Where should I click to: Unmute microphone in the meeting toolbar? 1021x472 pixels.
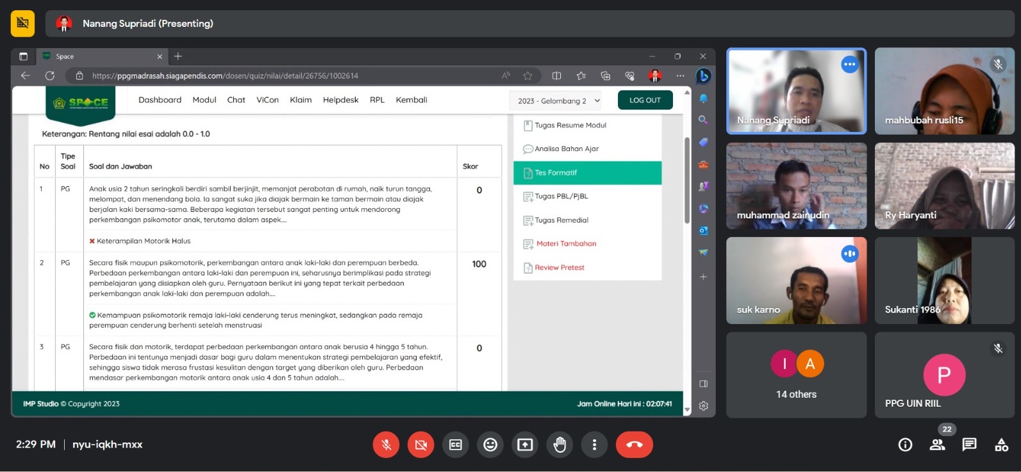(x=386, y=444)
